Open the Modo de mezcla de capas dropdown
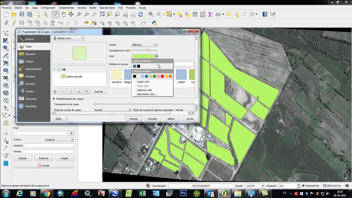 [x=112, y=110]
